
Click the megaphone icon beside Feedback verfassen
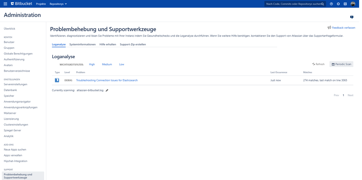tap(329, 27)
